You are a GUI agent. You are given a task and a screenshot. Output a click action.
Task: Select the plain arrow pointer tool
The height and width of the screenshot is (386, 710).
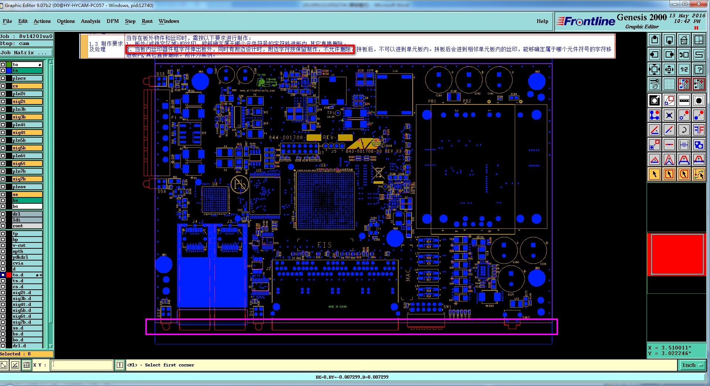[655, 174]
